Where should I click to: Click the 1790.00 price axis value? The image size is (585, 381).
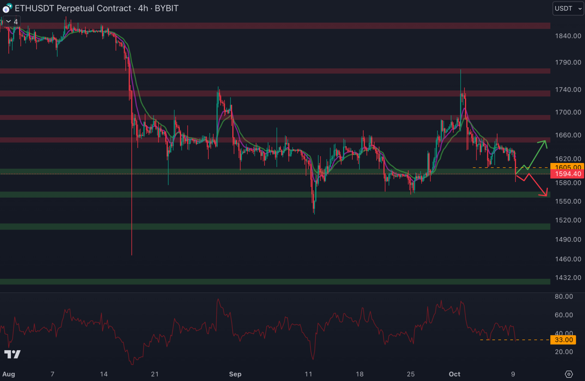click(x=568, y=62)
